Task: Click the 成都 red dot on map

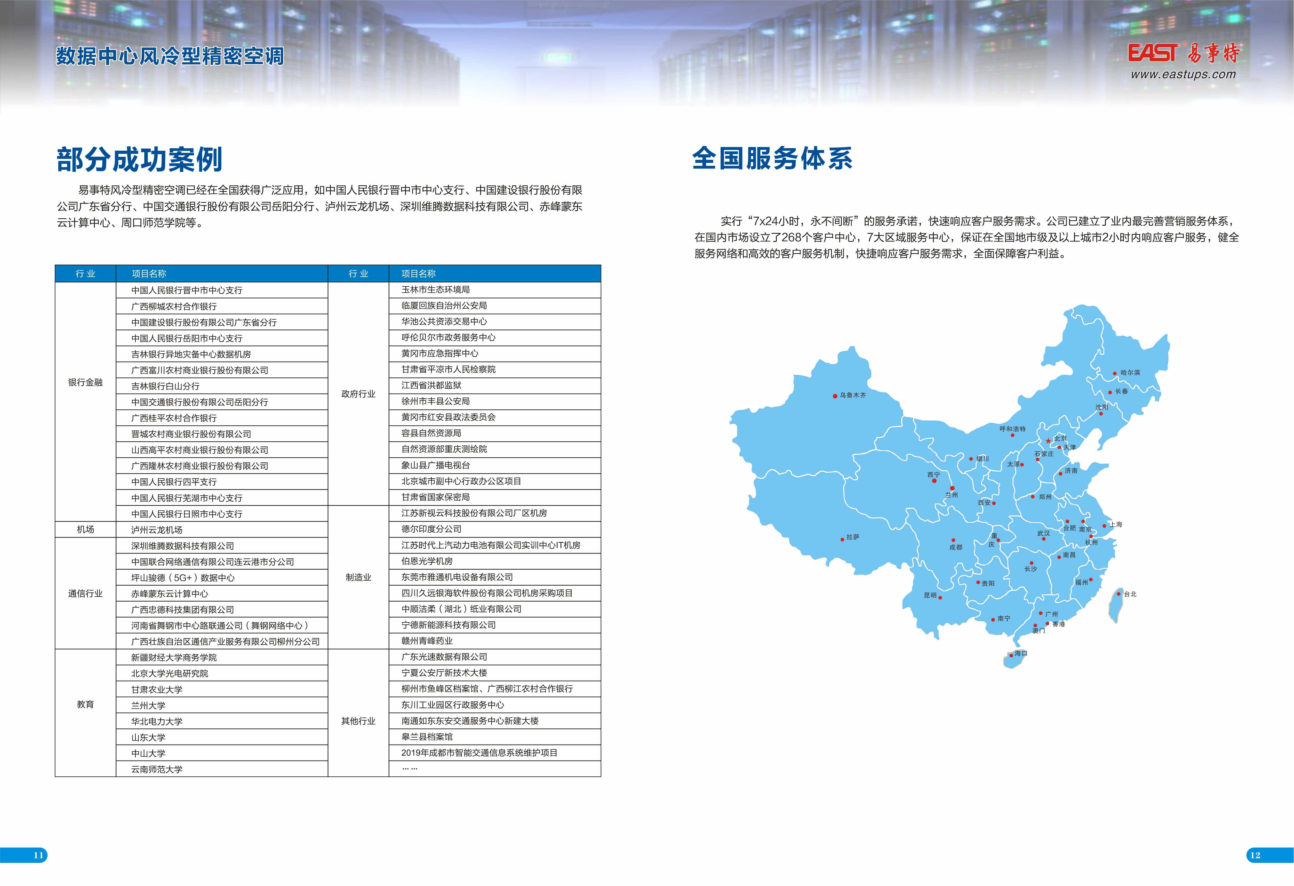Action: tap(953, 540)
